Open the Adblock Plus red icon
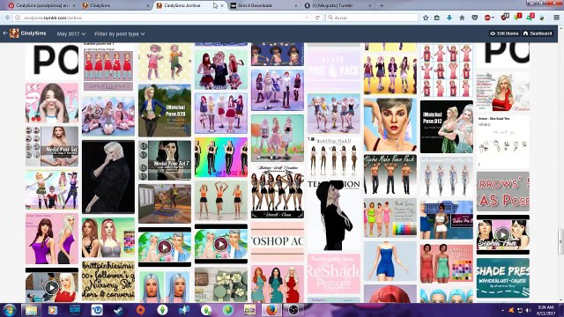This screenshot has width=564, height=317. tap(487, 18)
